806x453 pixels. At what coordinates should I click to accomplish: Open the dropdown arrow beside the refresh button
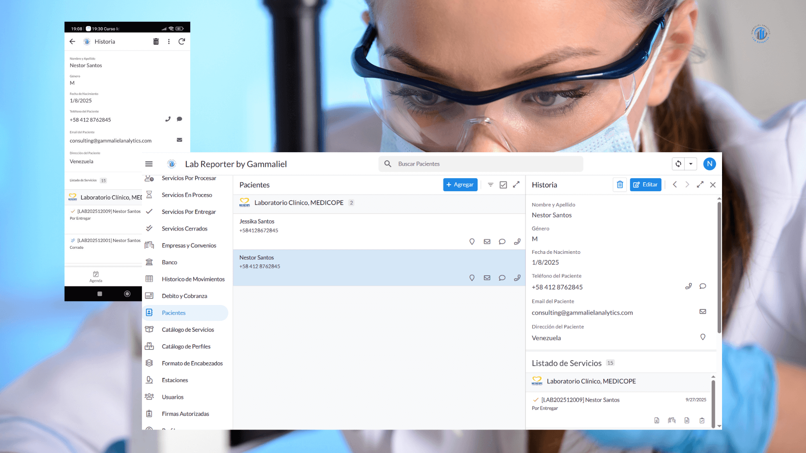pyautogui.click(x=691, y=164)
